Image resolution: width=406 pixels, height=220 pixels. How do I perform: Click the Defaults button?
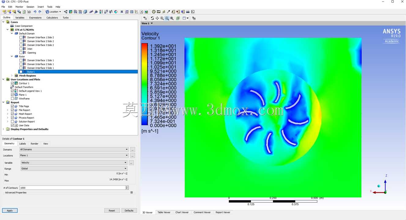coord(129,211)
